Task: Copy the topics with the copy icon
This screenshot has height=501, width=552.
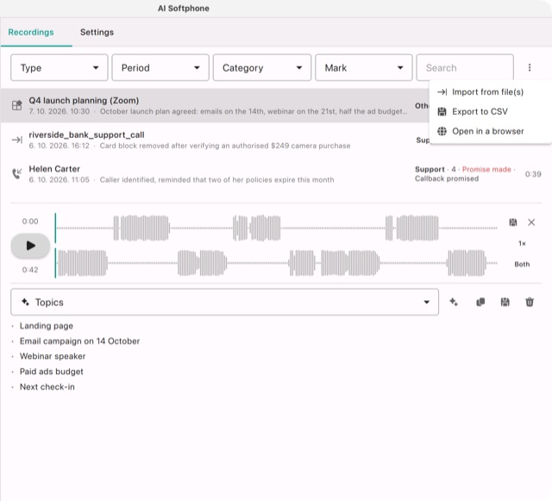Action: (480, 302)
